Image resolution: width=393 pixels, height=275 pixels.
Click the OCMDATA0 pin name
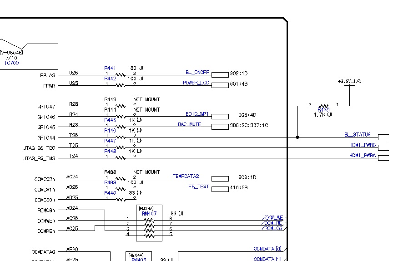click(x=43, y=252)
